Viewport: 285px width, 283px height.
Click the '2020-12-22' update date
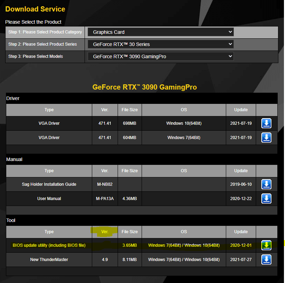point(241,199)
